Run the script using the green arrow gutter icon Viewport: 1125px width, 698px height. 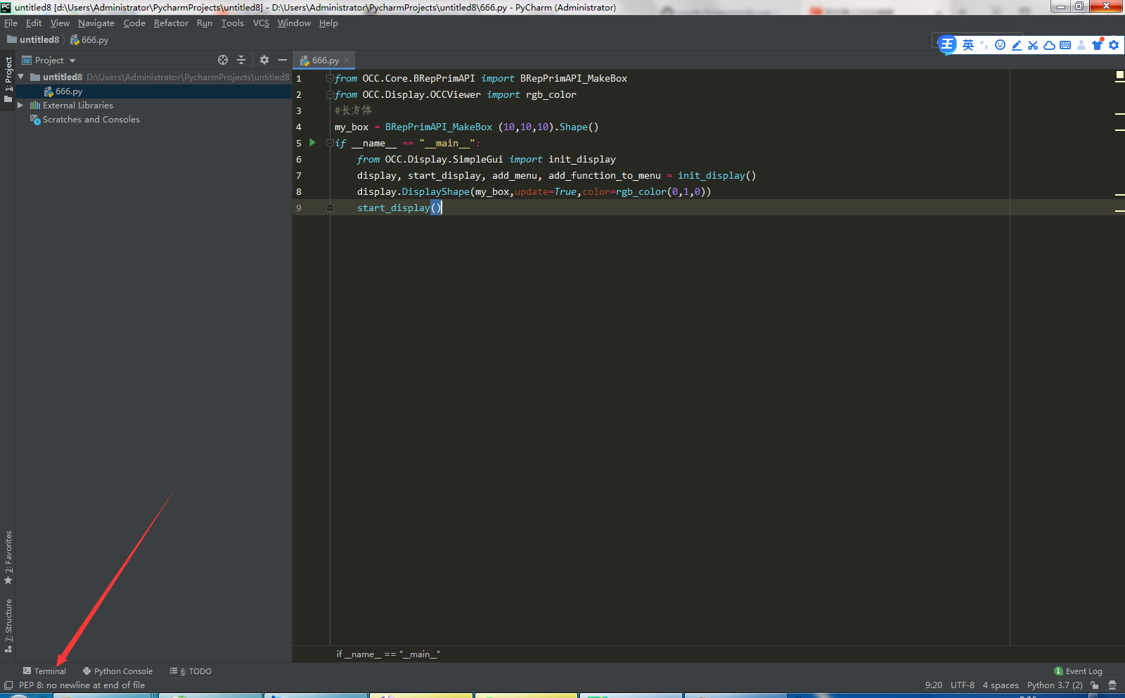(312, 142)
